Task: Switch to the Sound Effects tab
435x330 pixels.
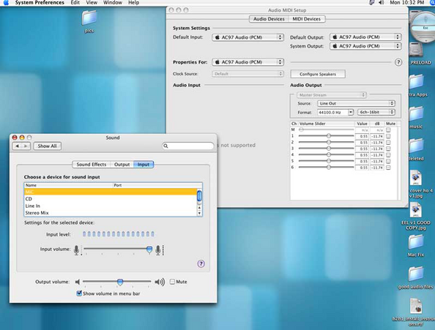Action: 92,165
